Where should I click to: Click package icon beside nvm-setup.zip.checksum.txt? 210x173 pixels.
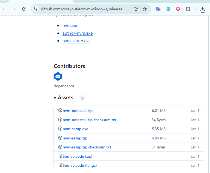point(60,147)
